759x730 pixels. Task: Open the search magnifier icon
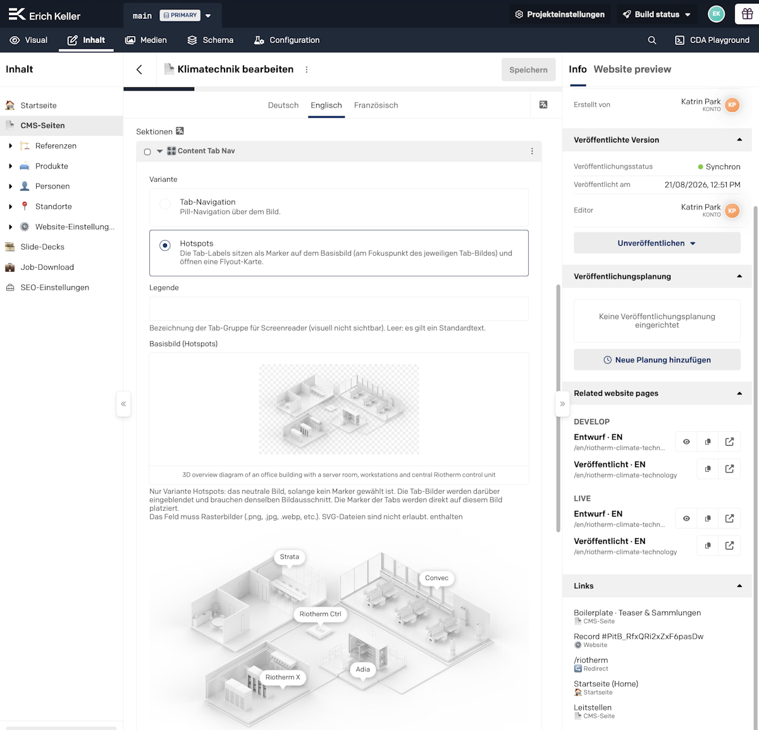[652, 40]
